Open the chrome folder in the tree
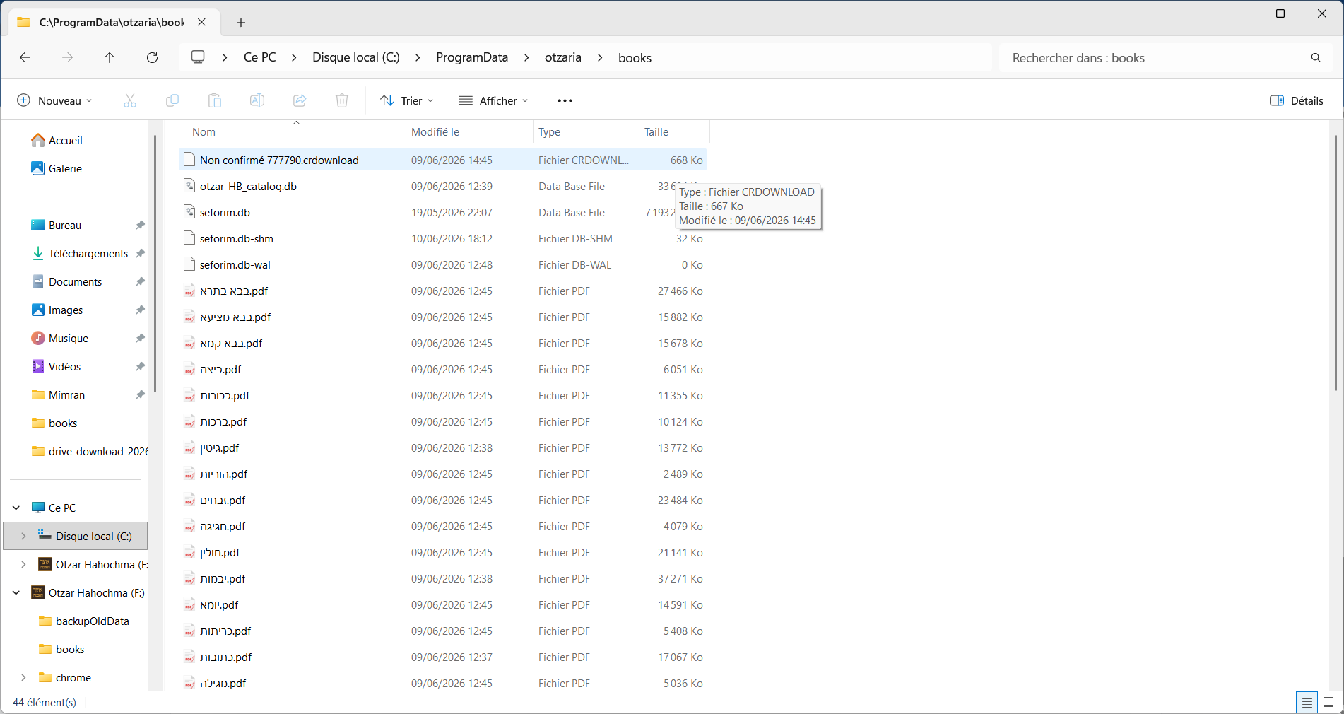Viewport: 1344px width, 714px height. point(65,677)
